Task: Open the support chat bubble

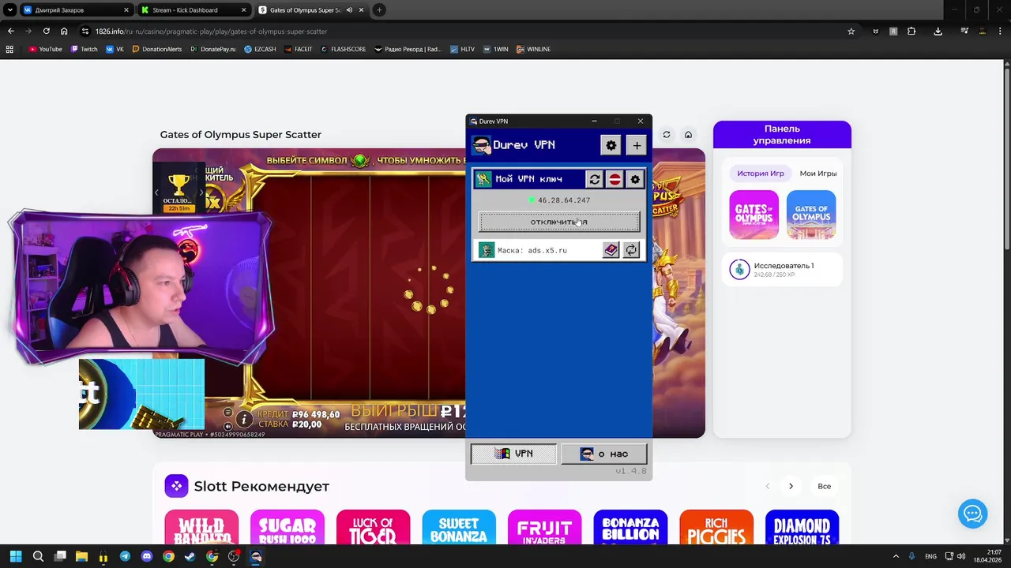Action: [972, 514]
